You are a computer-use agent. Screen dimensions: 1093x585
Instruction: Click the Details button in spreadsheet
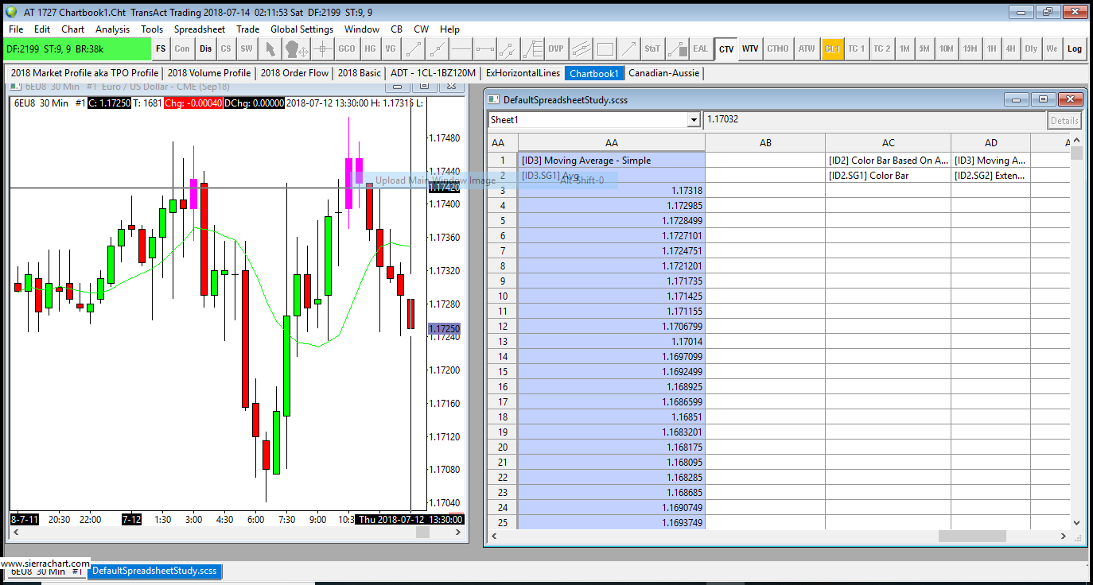coord(1064,121)
